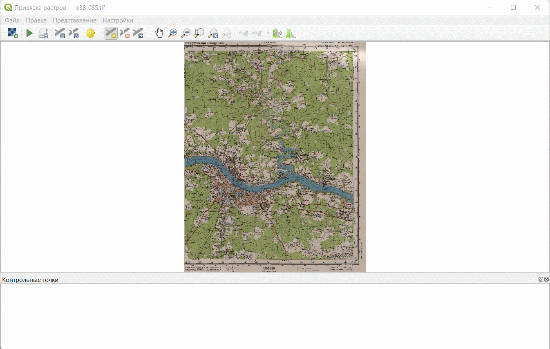Click the Generate GDAL Script icon
This screenshot has width=550, height=349.
43,33
